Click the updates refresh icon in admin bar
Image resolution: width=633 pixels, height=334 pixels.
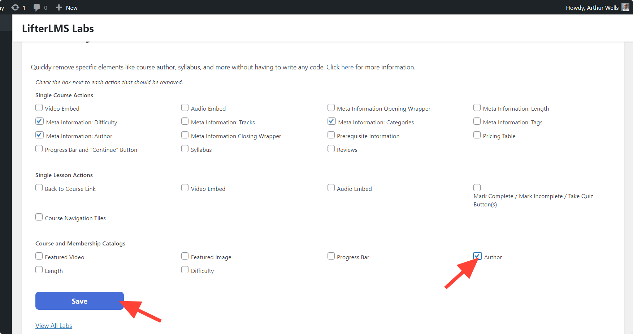[15, 7]
